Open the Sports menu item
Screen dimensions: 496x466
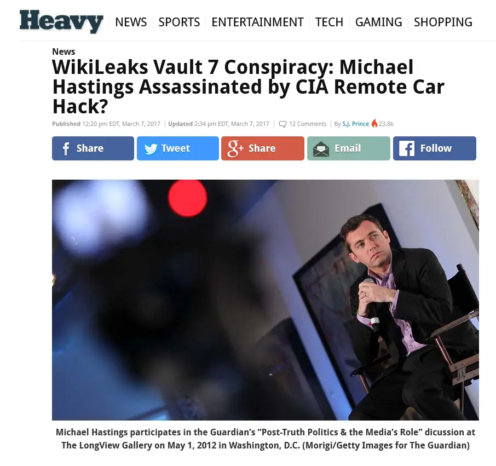click(179, 22)
